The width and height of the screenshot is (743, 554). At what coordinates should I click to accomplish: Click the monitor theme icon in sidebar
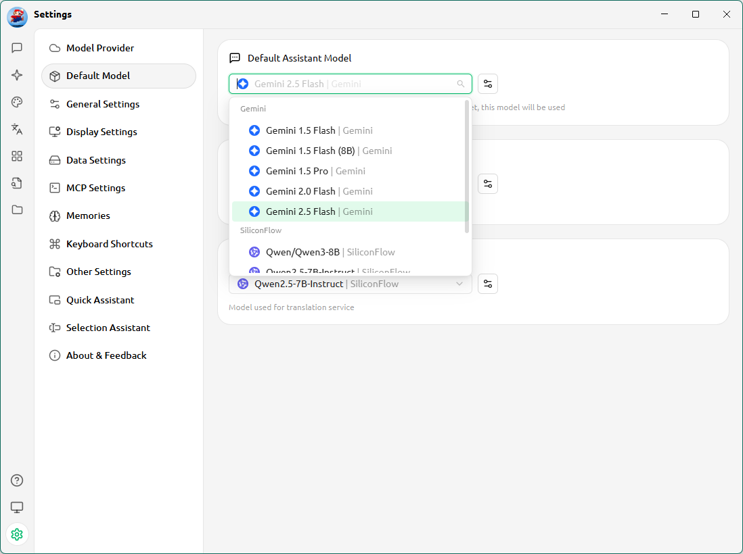click(x=17, y=507)
